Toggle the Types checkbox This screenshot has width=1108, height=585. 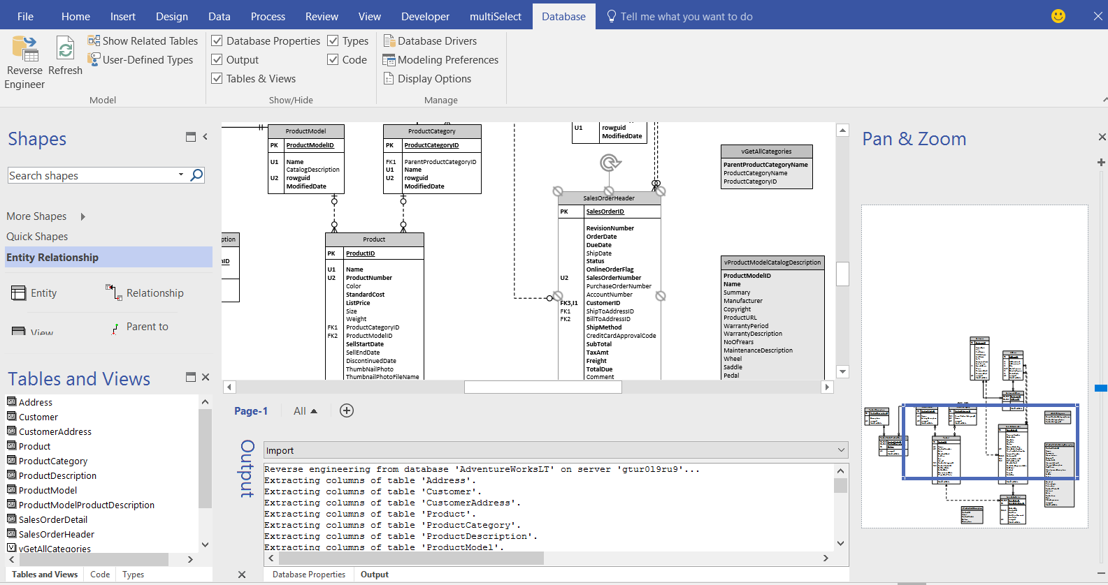click(333, 41)
